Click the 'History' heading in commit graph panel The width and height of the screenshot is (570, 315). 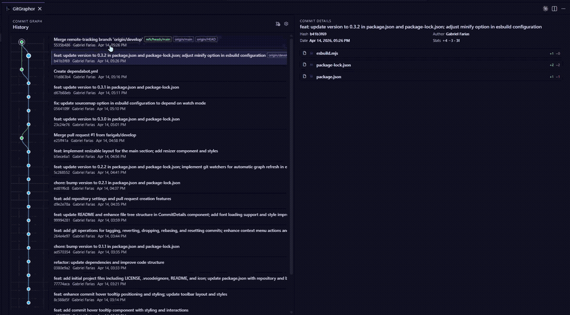(20, 27)
